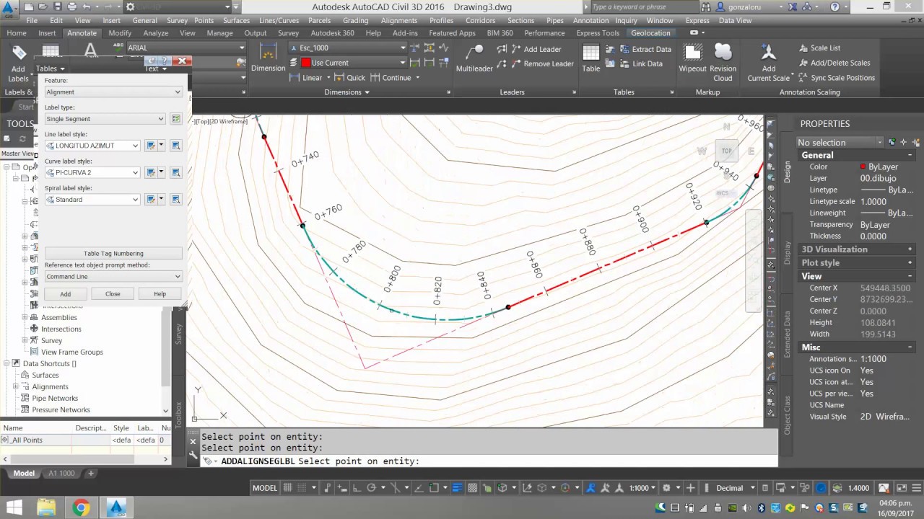
Task: Click the Scale List button
Action: click(x=819, y=48)
